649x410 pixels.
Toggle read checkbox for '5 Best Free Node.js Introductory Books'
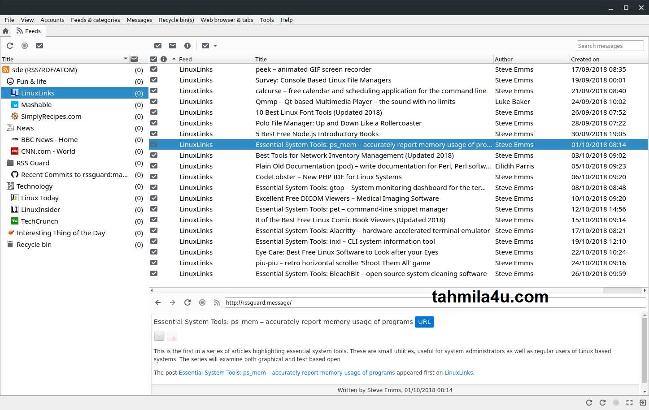point(154,134)
